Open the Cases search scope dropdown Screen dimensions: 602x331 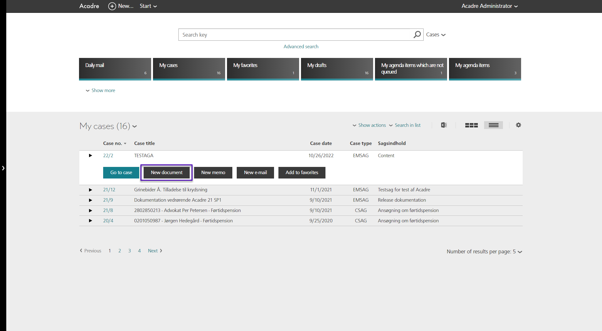(x=436, y=34)
